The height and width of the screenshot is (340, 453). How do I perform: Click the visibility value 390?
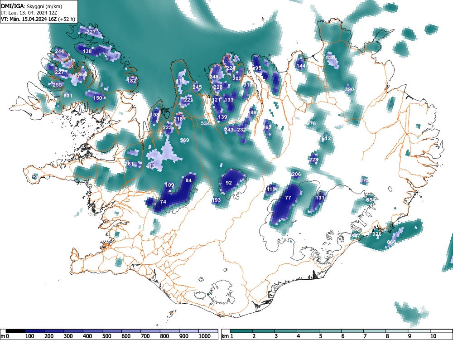pyautogui.click(x=350, y=89)
